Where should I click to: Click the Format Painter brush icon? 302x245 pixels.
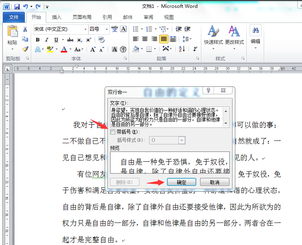[x=25, y=49]
